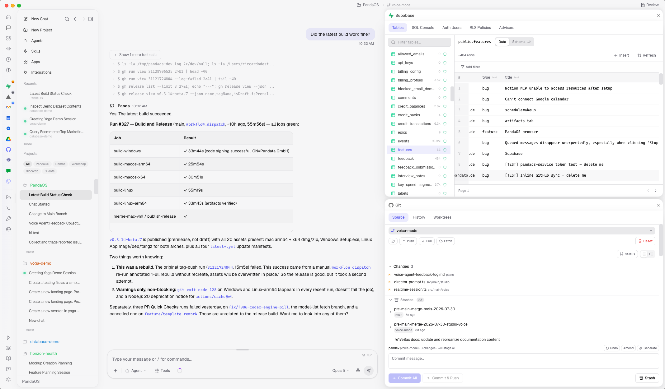Open director-prompt.ts in Git changes
The width and height of the screenshot is (665, 389).
tap(409, 282)
